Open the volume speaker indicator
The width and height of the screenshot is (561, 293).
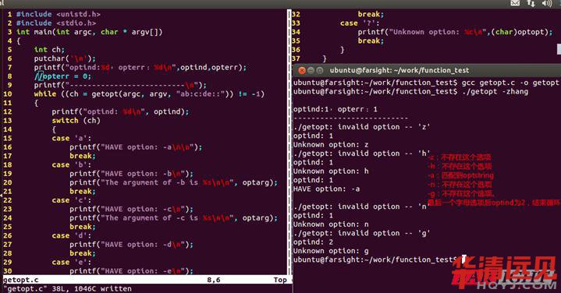[547, 4]
